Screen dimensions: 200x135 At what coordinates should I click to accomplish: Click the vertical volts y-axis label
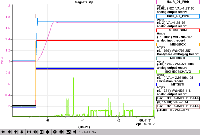tap(2, 60)
